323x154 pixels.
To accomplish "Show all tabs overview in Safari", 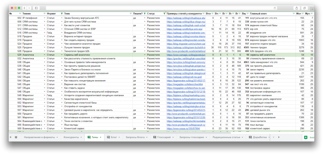I will tap(304, 8).
